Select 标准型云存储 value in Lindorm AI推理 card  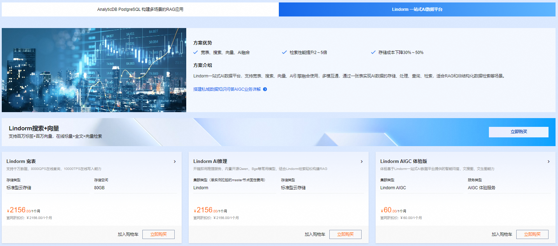pos(293,188)
